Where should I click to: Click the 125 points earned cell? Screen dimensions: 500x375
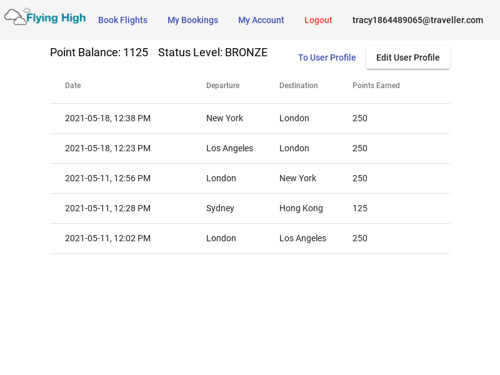[359, 208]
